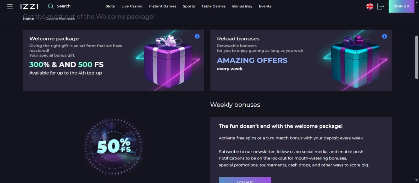
Task: Click the IZZI logo
Action: [29, 6]
